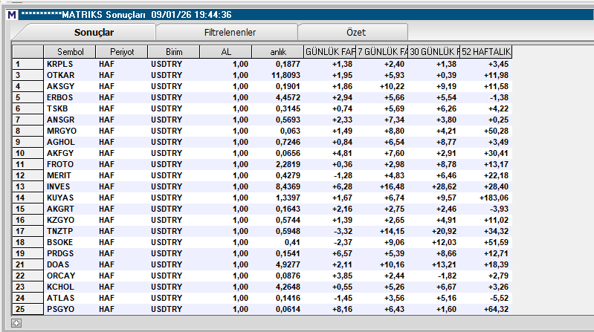Click the 7 GÜNLÜK column header
594x332 pixels.
pos(382,52)
